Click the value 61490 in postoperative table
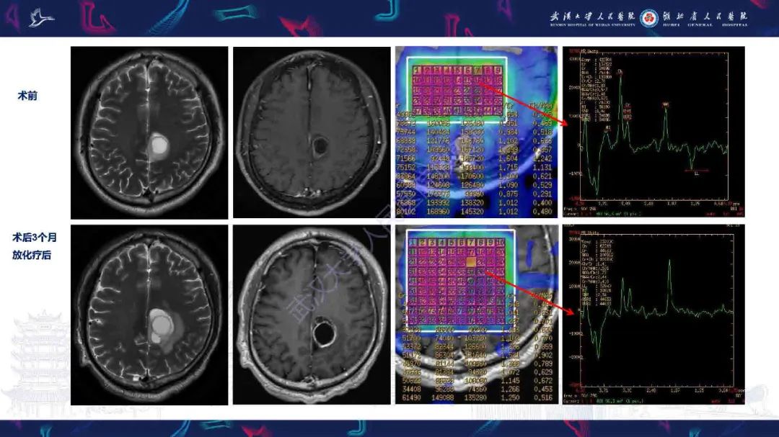The height and width of the screenshot is (437, 779). pos(410,398)
